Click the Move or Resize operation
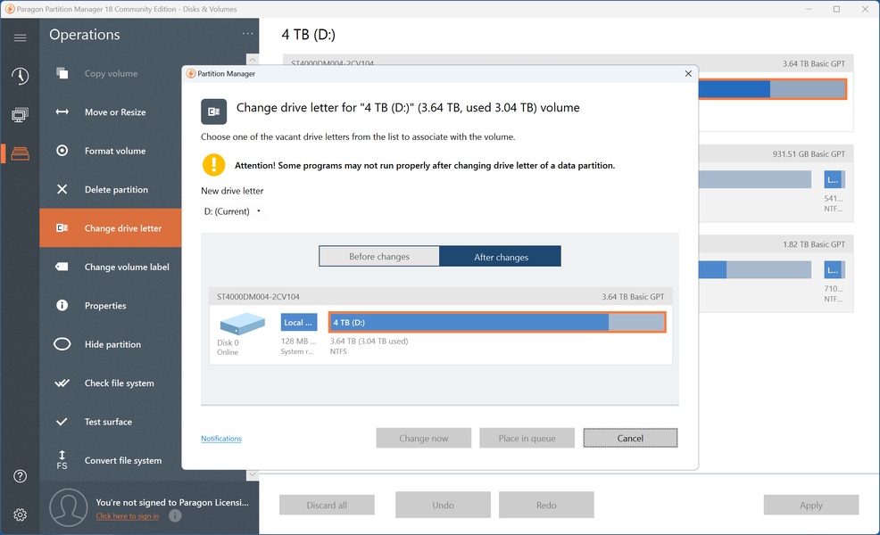Viewport: 880px width, 535px height. click(x=114, y=112)
